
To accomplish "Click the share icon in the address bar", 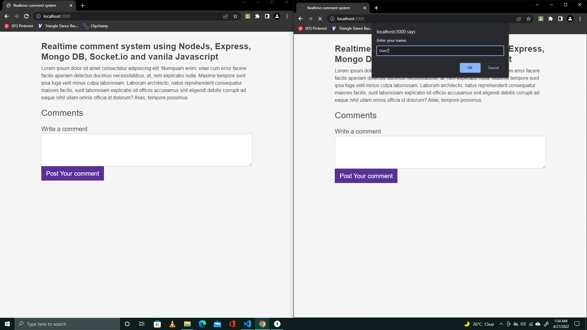I will point(226,16).
